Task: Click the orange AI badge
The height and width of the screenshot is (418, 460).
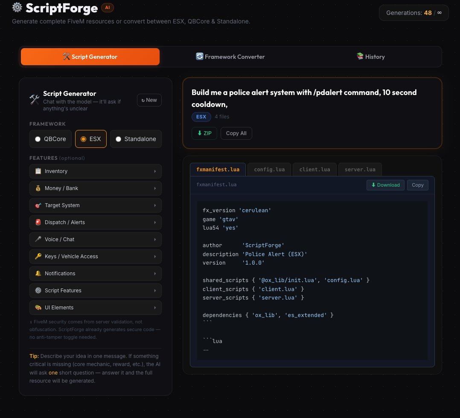Action: pos(108,8)
